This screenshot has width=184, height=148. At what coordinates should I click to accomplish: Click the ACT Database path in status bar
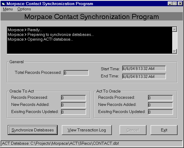[60, 144]
